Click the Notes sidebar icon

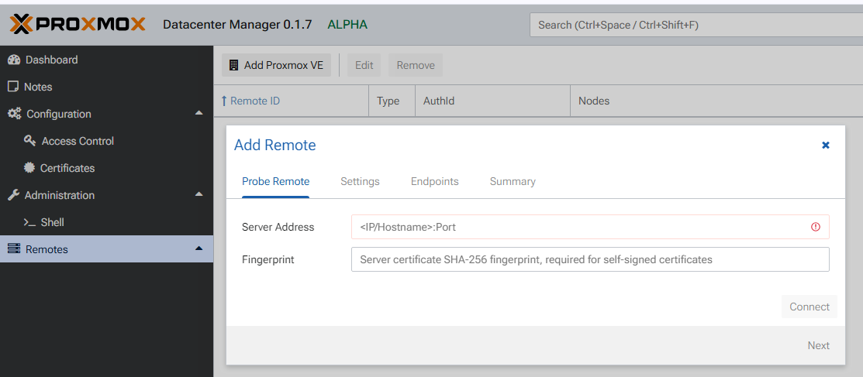13,87
